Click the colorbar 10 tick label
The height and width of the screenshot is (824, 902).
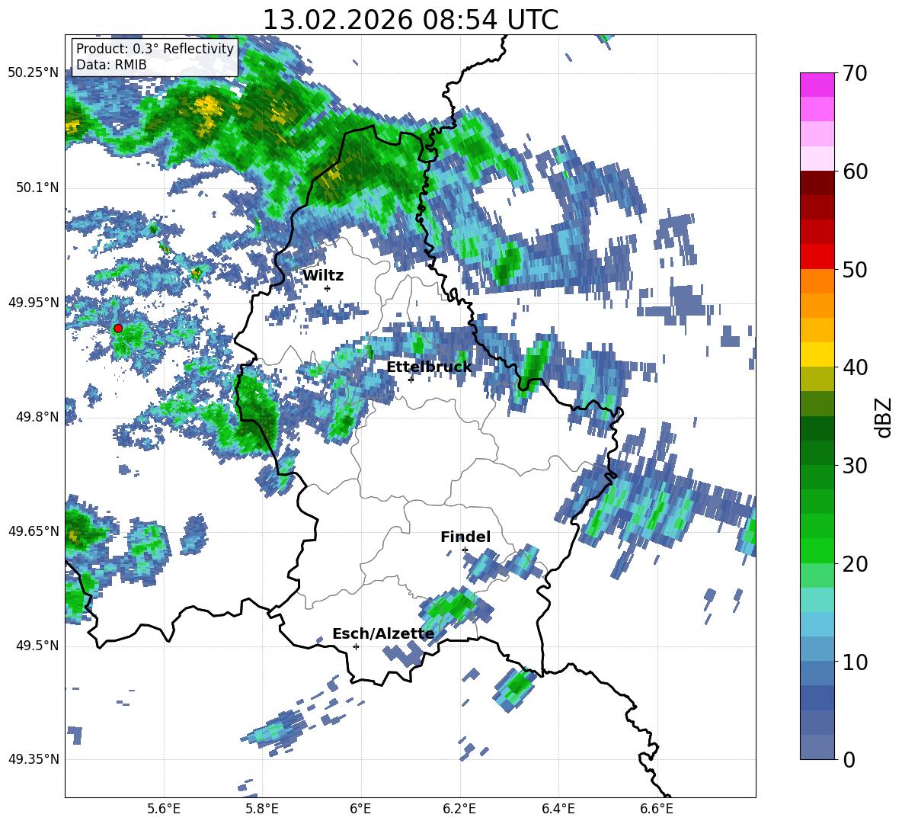point(855,662)
